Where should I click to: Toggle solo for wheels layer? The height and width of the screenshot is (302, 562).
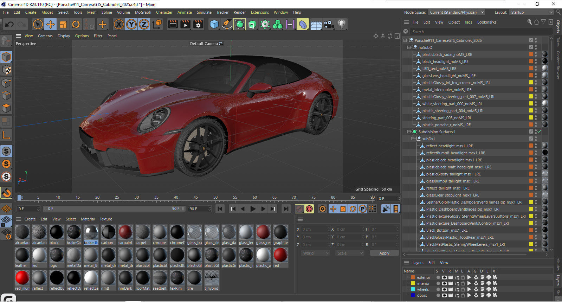pos(438,289)
